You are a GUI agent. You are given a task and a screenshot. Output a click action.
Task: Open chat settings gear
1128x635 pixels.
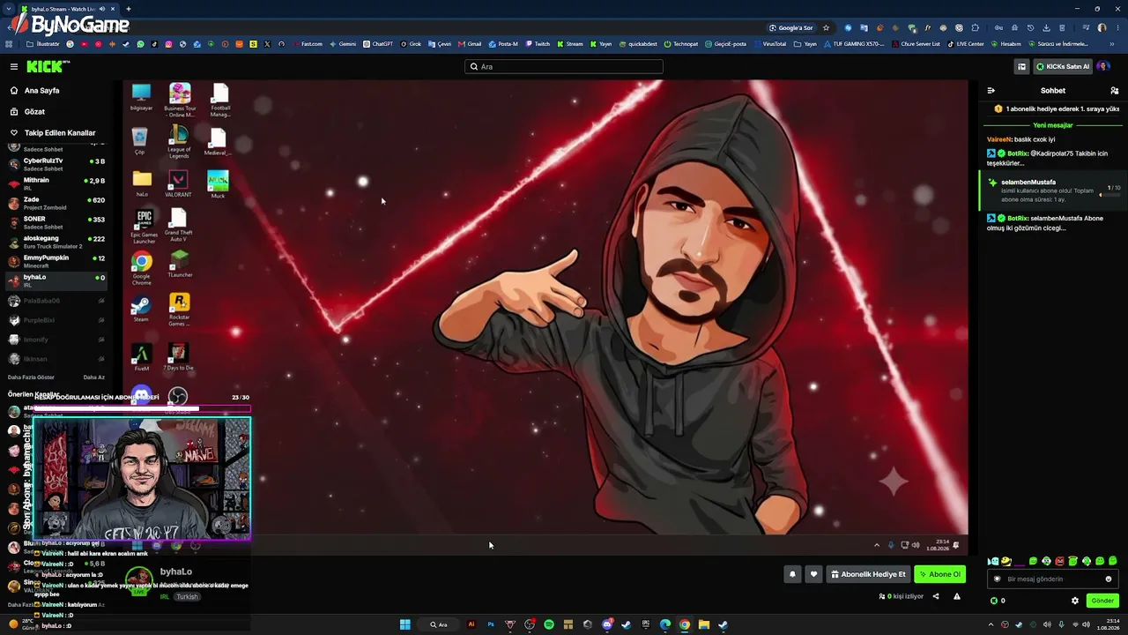(x=1075, y=601)
